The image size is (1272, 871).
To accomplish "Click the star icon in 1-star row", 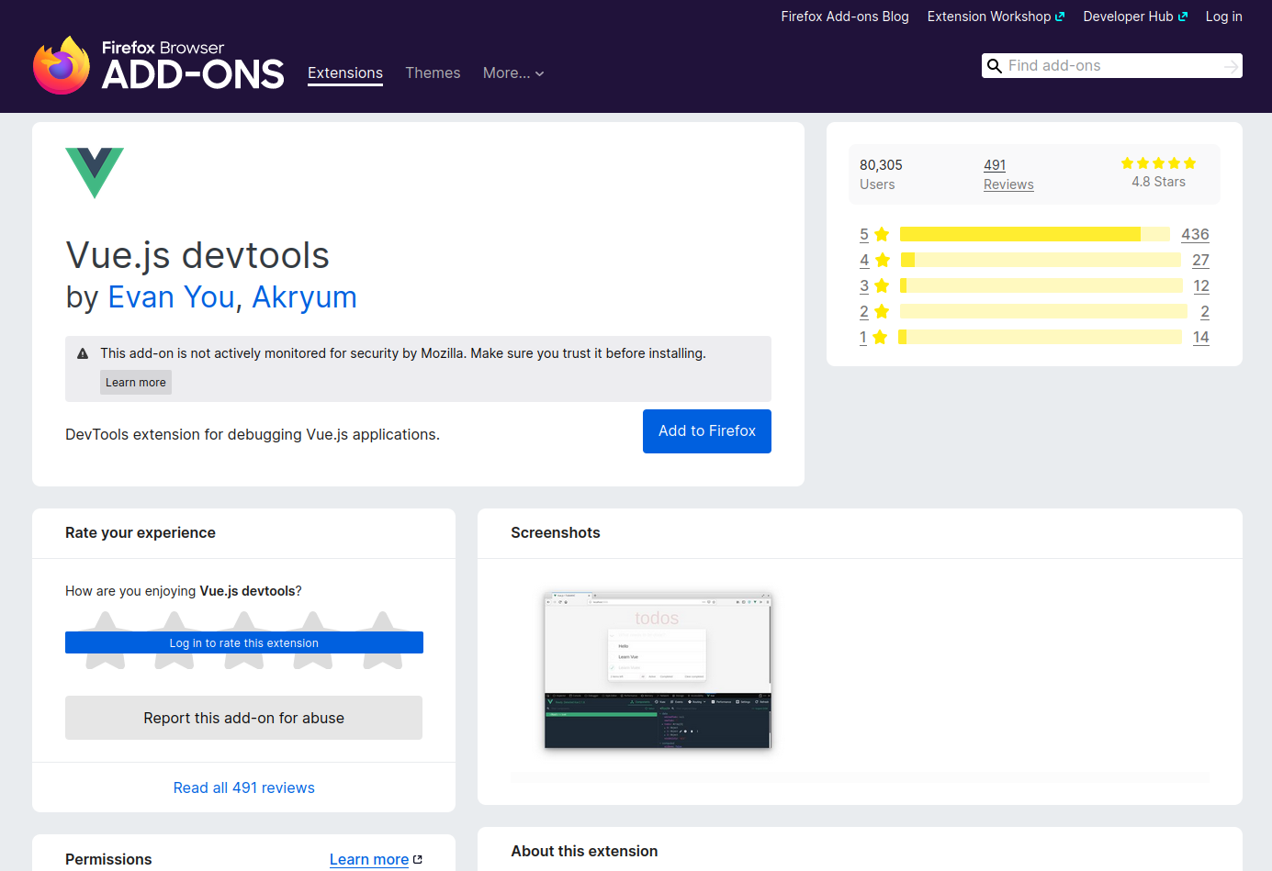I will 880,337.
